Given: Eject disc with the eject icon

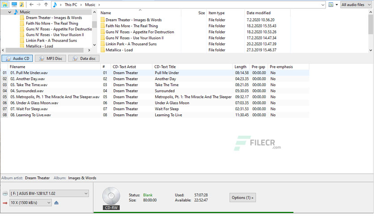Looking at the screenshot, I should 56,203.
